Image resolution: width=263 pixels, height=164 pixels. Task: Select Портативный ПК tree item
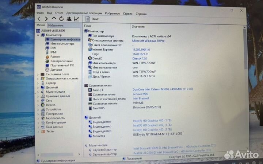click(62, 65)
